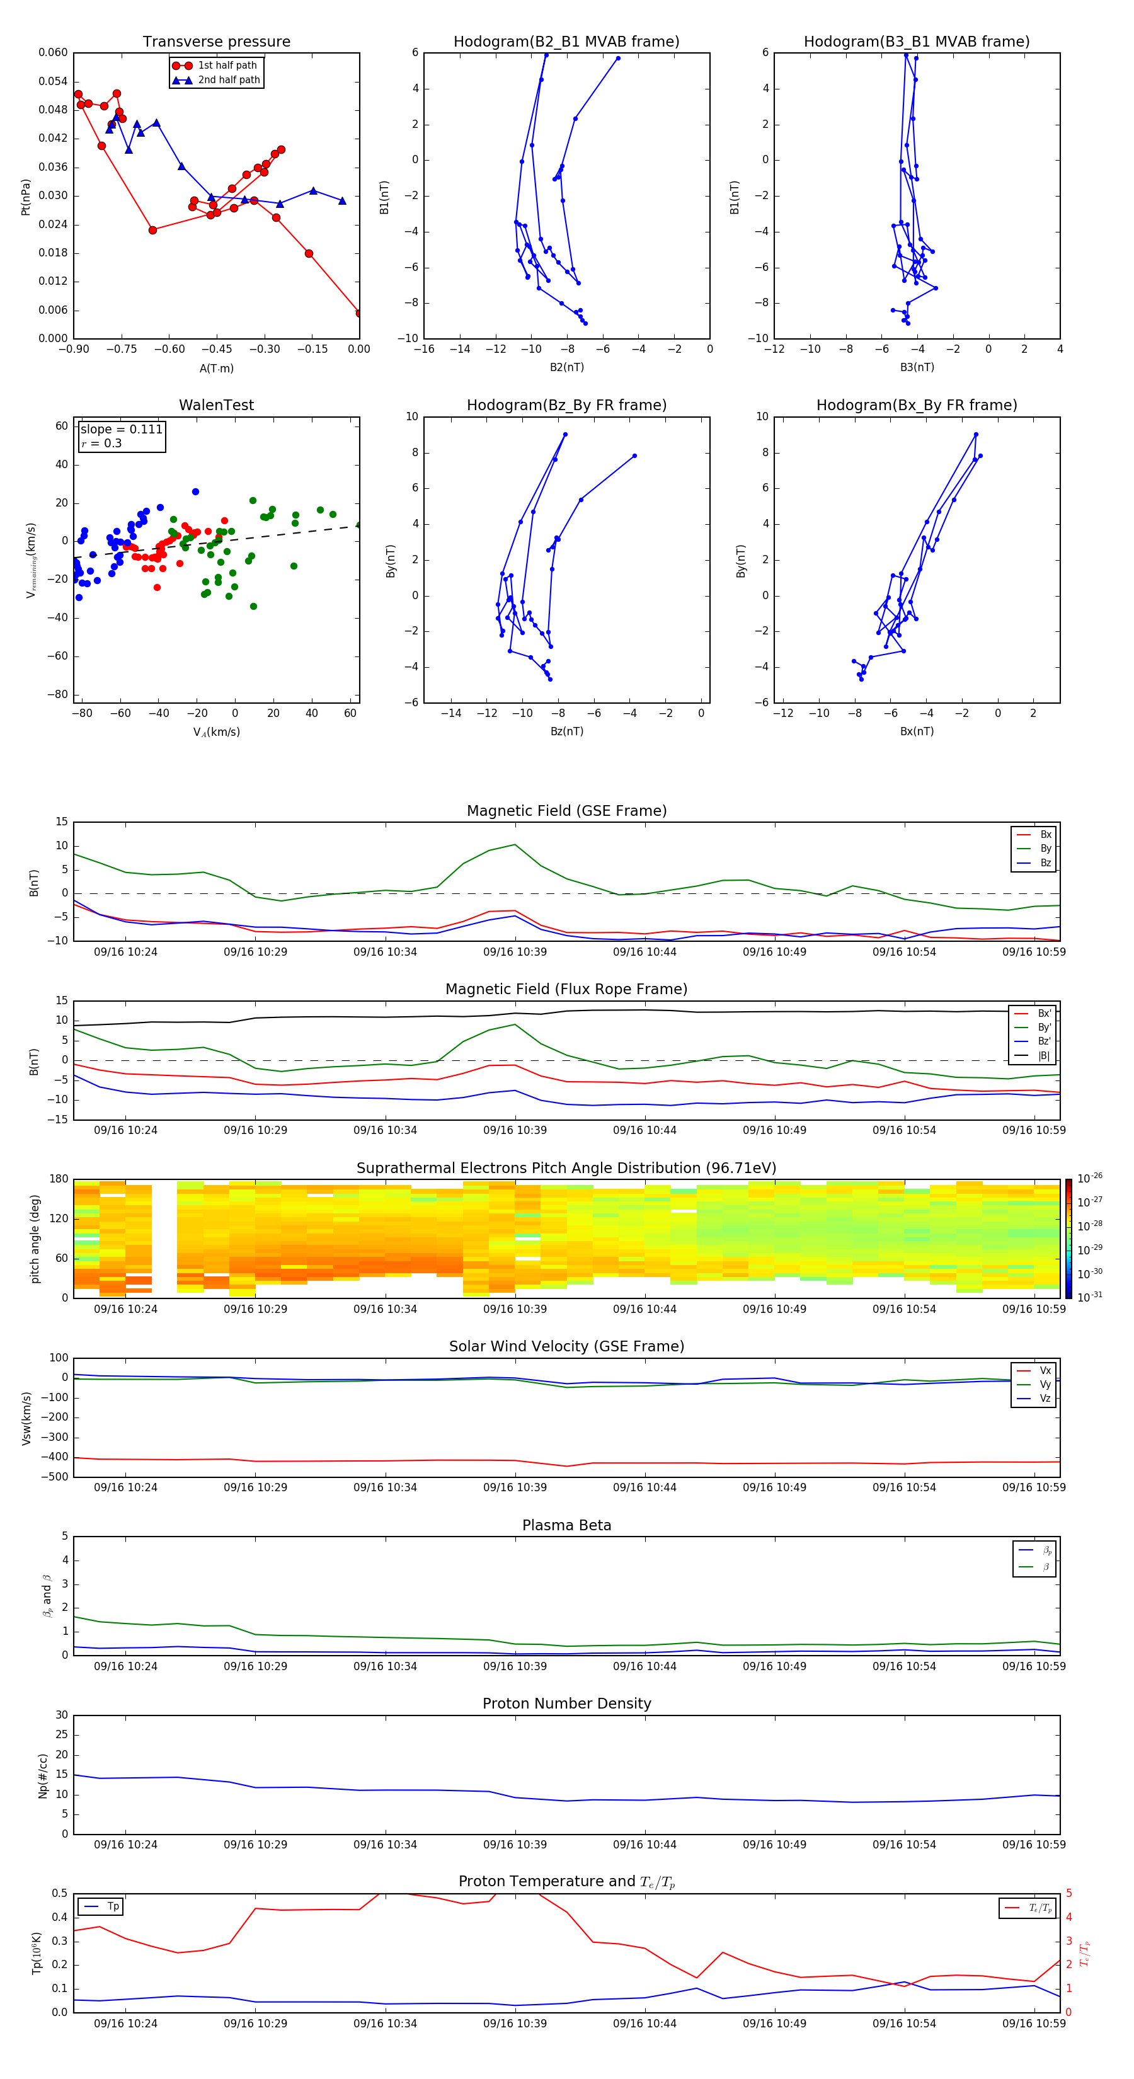Click the 'Solar Wind Velocity (GSE Frame)' title
Image resolution: width=1134 pixels, height=2079 pixels.
[566, 1346]
